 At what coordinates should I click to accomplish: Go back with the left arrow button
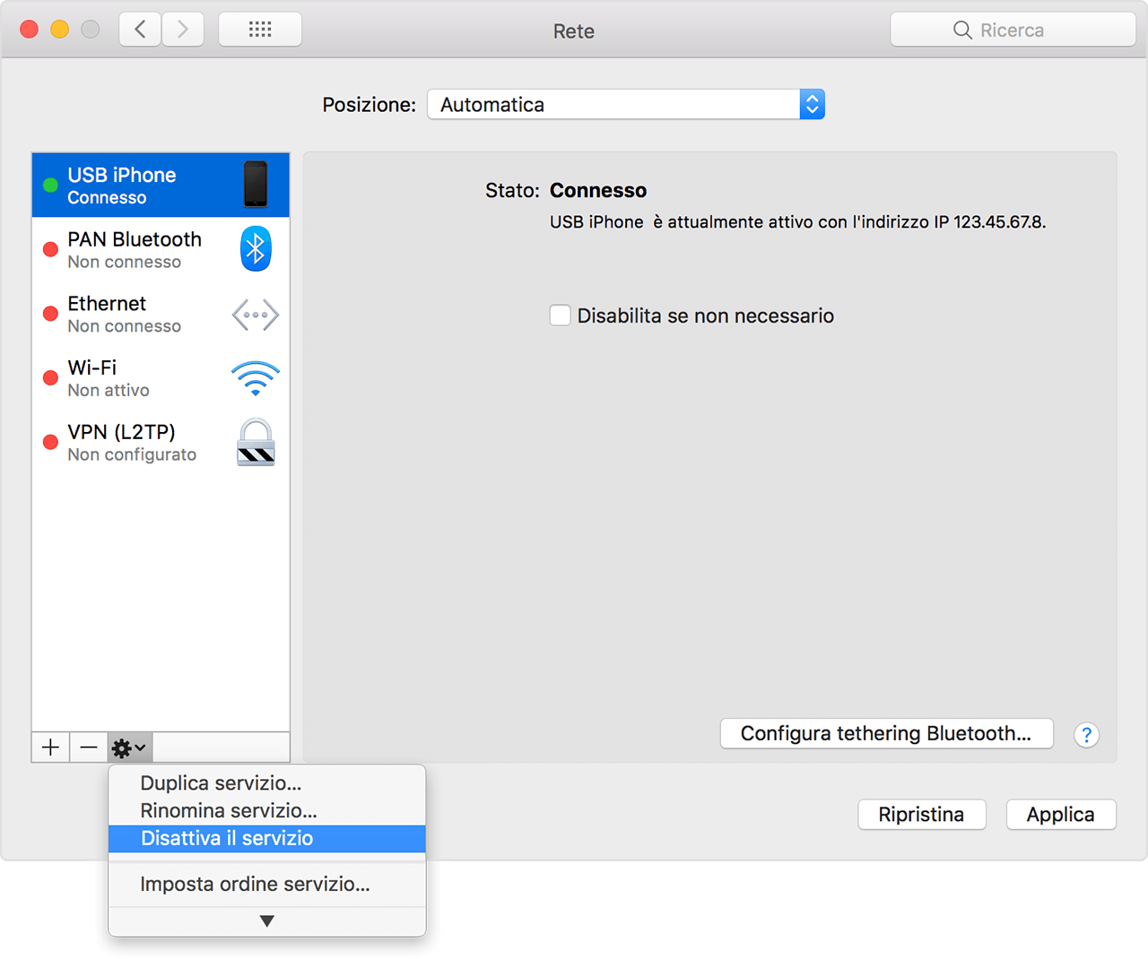(140, 30)
